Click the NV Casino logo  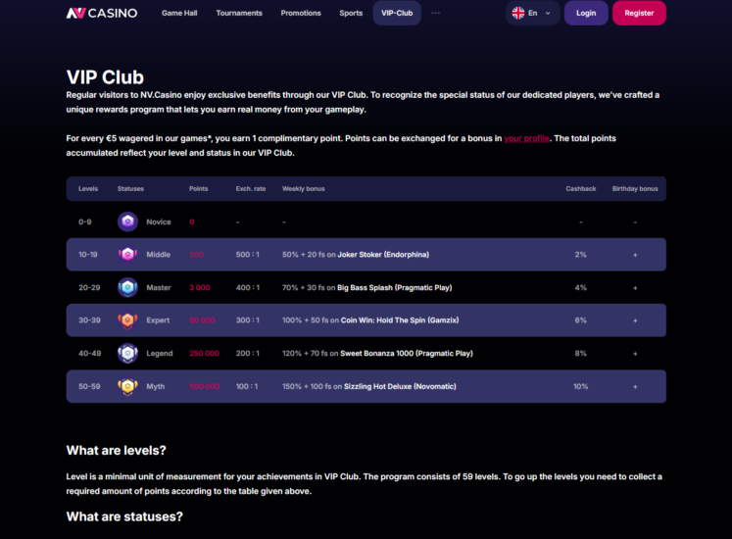coord(102,13)
